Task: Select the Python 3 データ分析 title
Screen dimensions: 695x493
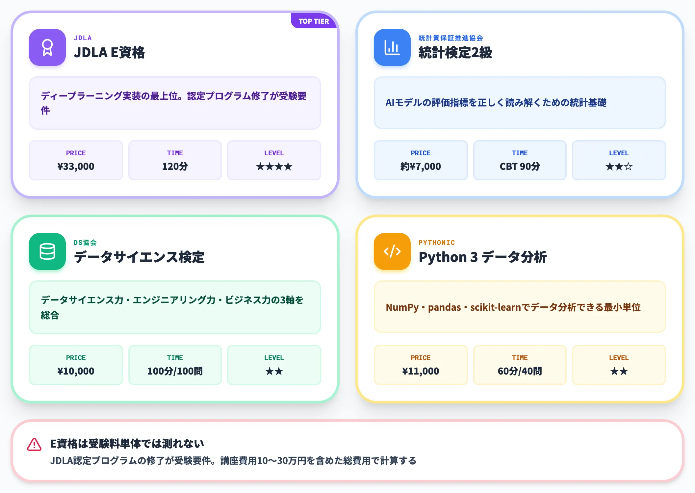Action: (482, 257)
